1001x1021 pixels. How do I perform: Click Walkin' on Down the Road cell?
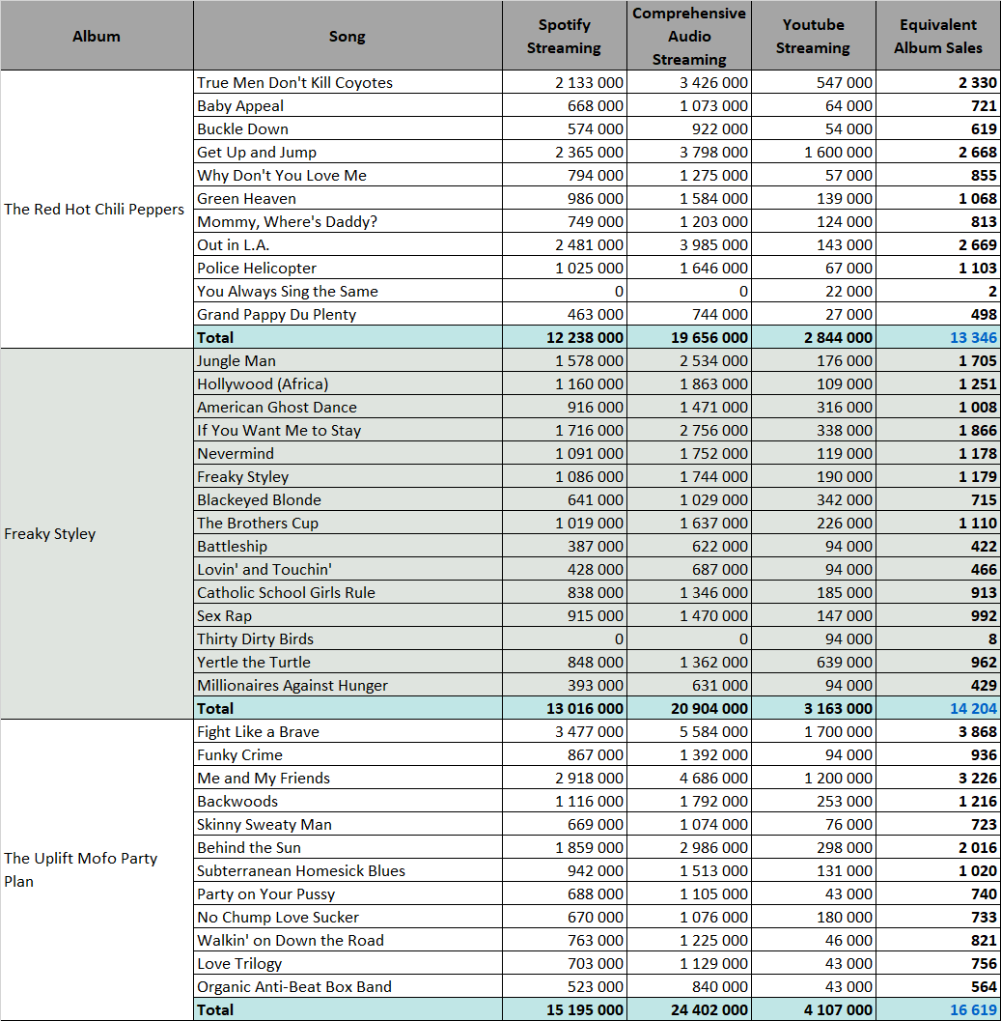tap(348, 940)
